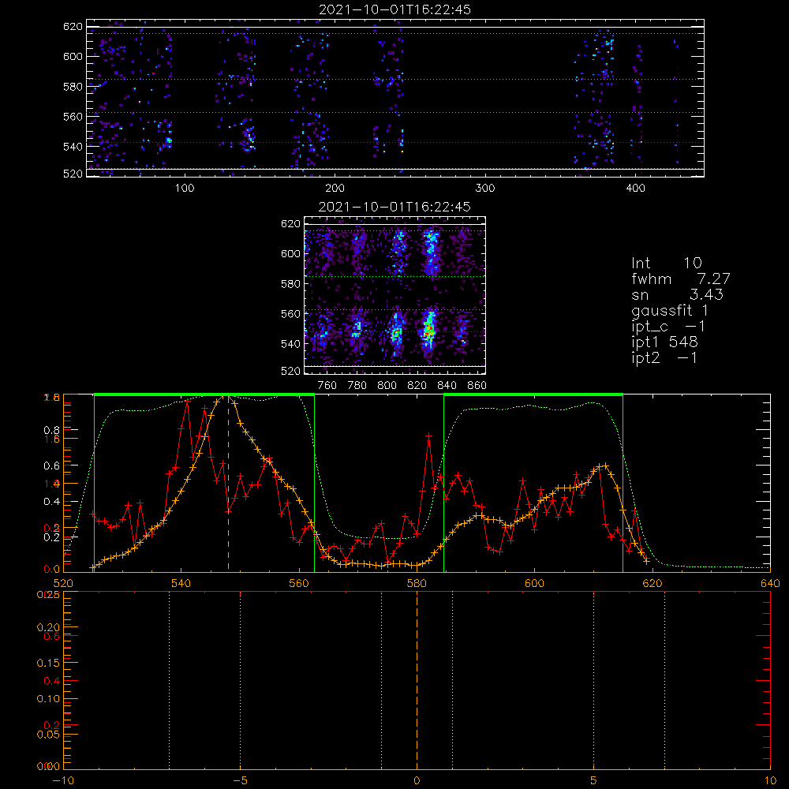This screenshot has width=789, height=789.
Task: Click the red dotted horizontal line in top image
Action: [x=395, y=142]
